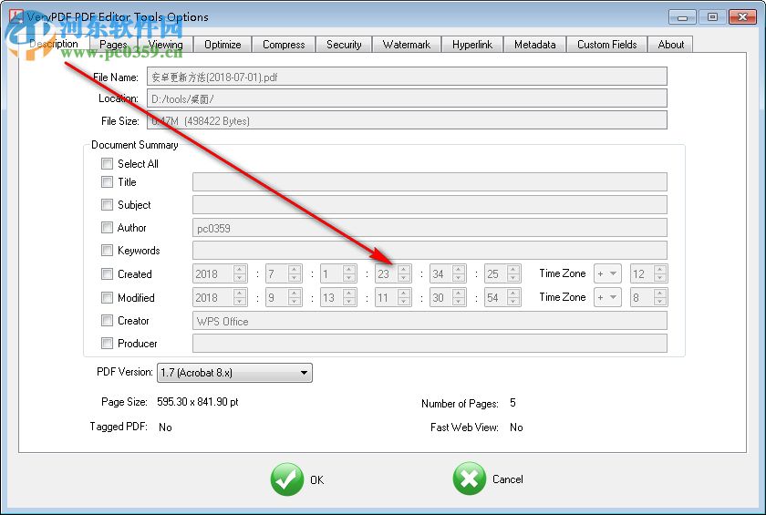766x515 pixels.
Task: Open Modified Time Zone sign dropdown
Action: pyautogui.click(x=607, y=297)
